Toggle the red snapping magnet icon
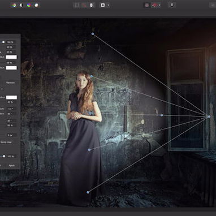This screenshot has height=216, width=216. pyautogui.click(x=155, y=5)
